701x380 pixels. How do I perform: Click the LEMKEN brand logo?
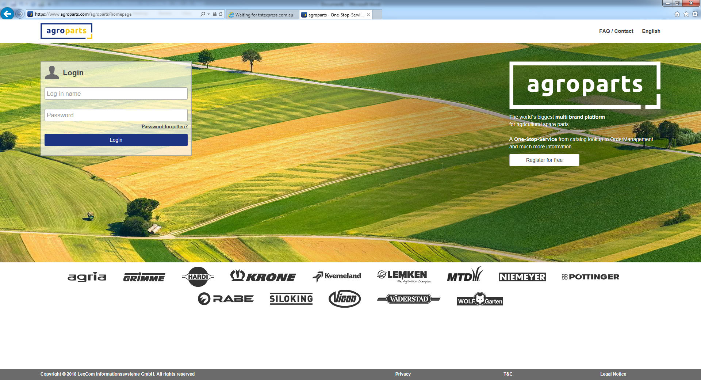tap(404, 276)
